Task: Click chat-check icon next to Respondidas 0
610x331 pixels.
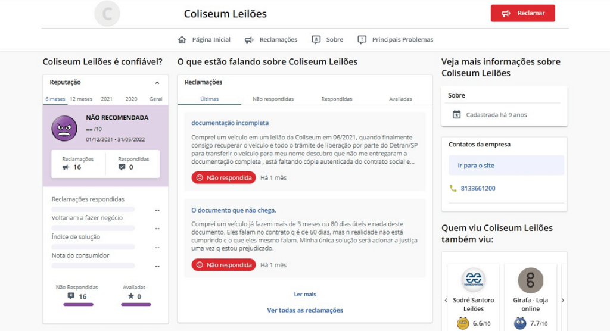Action: point(122,167)
